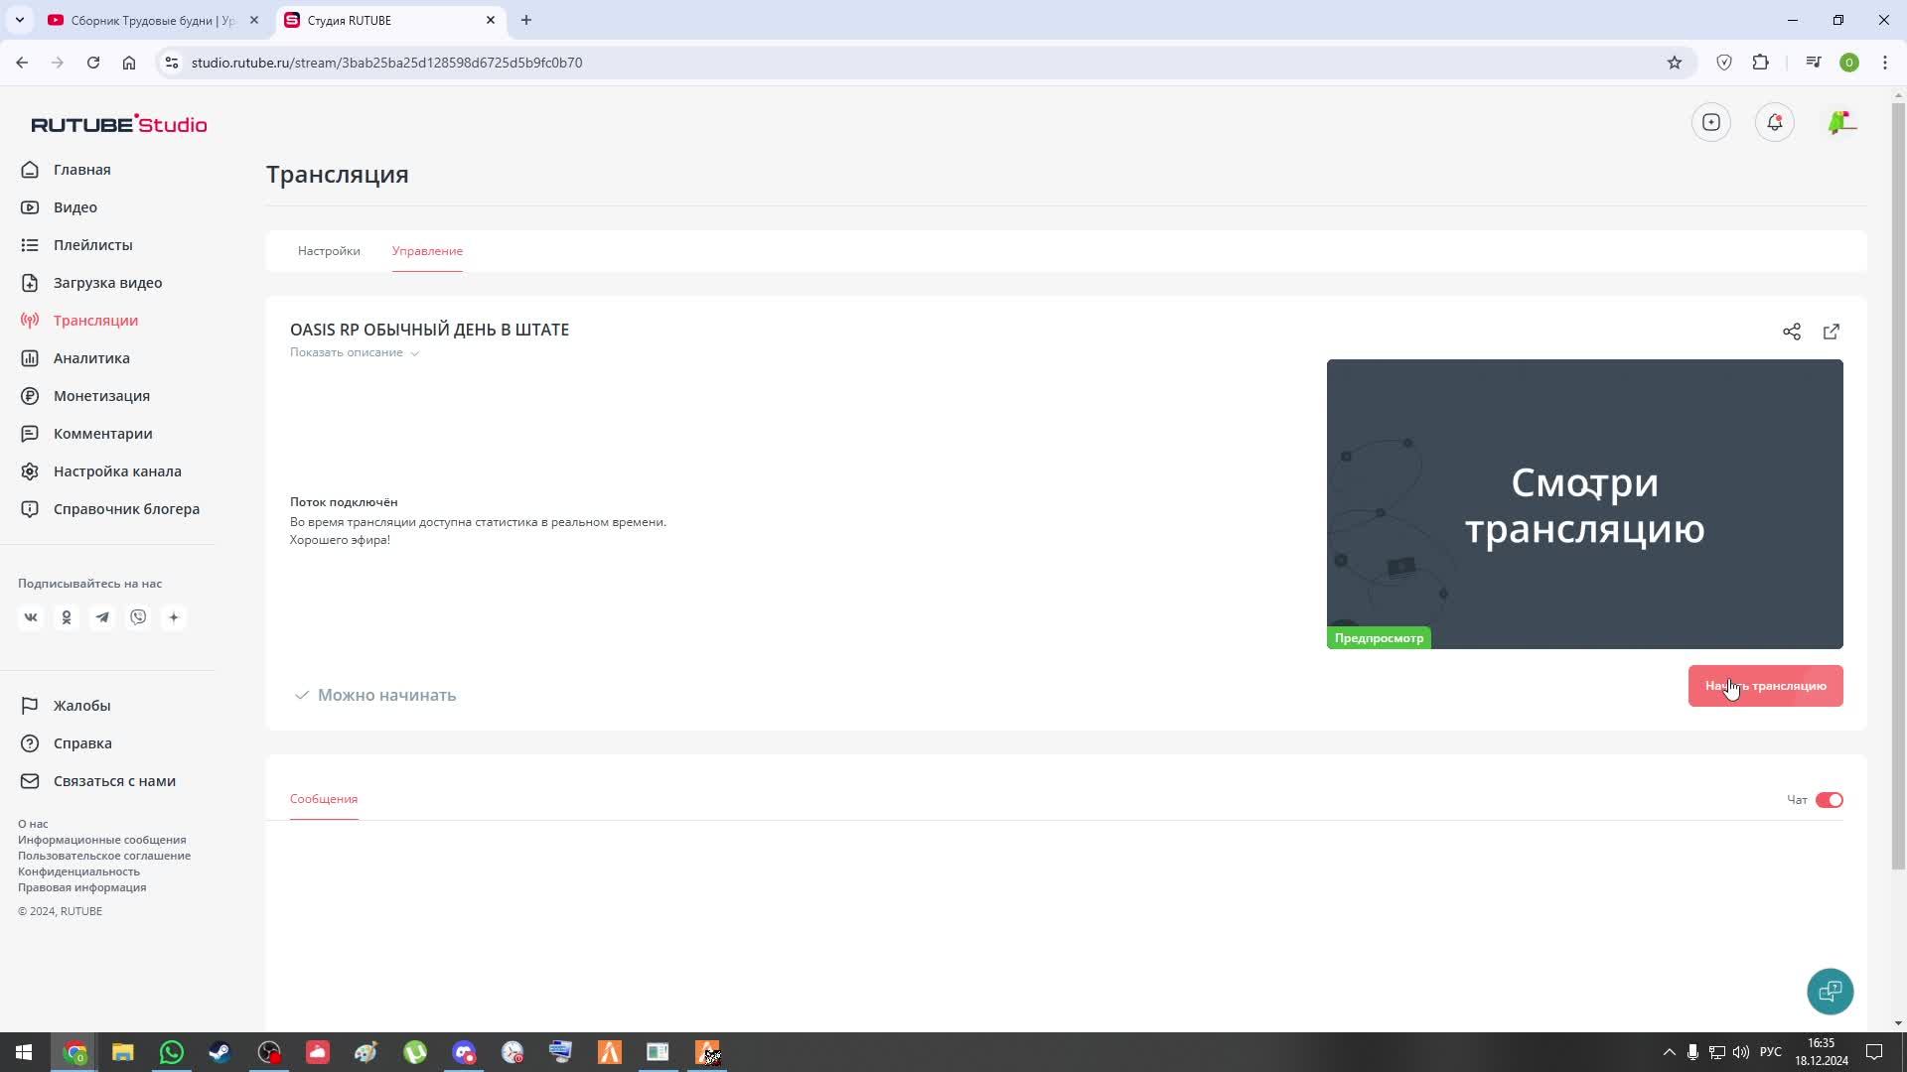Turn off the Чат toggle
The width and height of the screenshot is (1907, 1072).
(x=1829, y=800)
